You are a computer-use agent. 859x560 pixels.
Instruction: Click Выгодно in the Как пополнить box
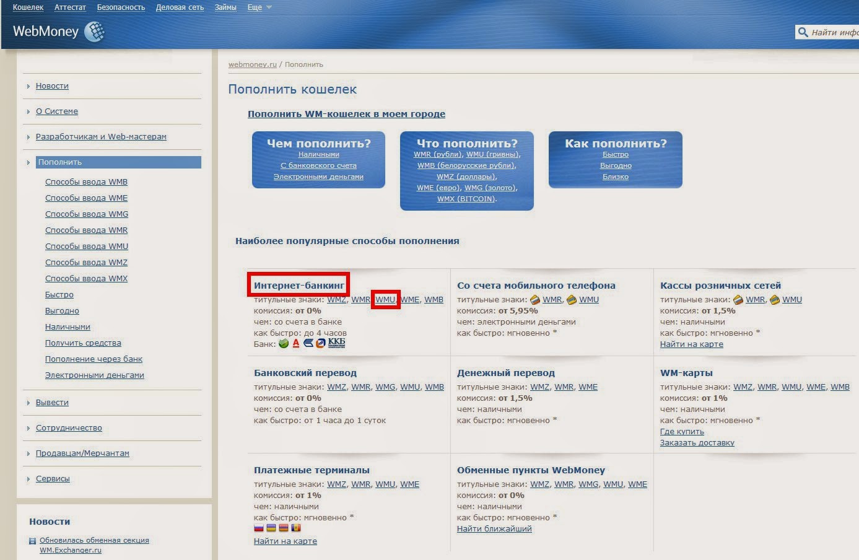pyautogui.click(x=616, y=166)
